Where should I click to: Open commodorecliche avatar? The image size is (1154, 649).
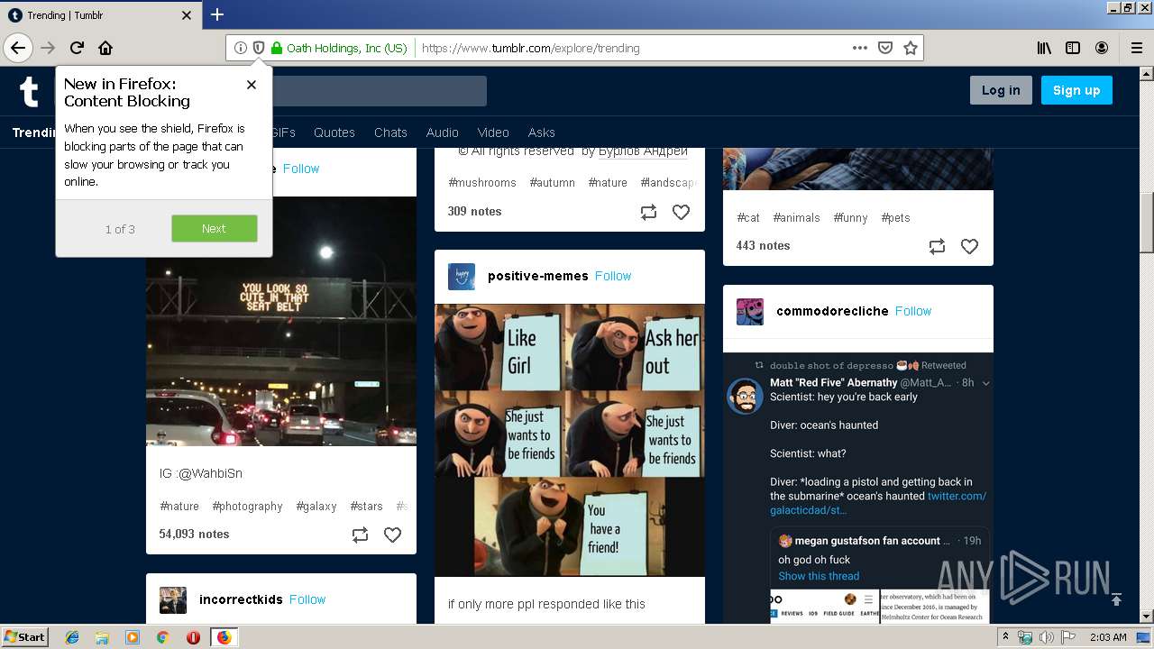pyautogui.click(x=750, y=312)
